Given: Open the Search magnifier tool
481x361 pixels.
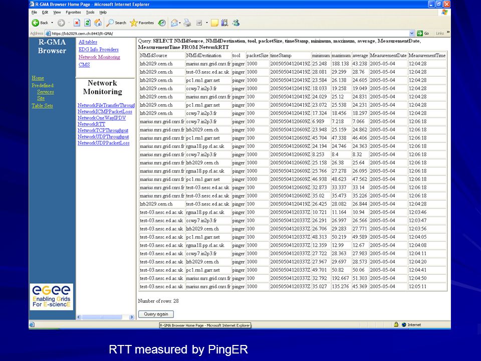Looking at the screenshot, I should pyautogui.click(x=116, y=23).
